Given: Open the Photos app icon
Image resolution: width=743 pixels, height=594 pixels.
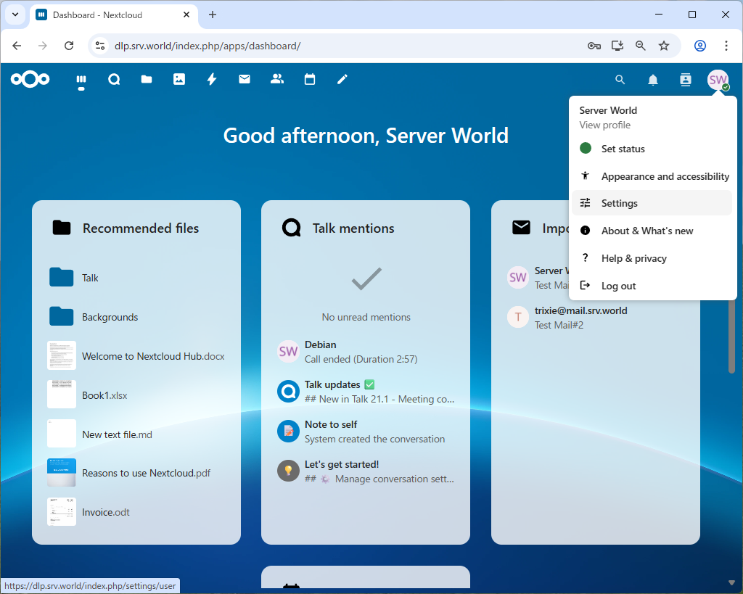Looking at the screenshot, I should point(179,80).
